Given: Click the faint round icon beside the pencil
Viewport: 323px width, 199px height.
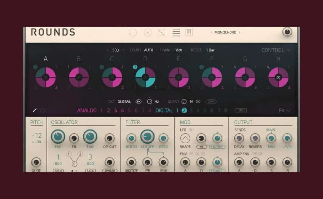Looking at the screenshot, I should [x=43, y=110].
